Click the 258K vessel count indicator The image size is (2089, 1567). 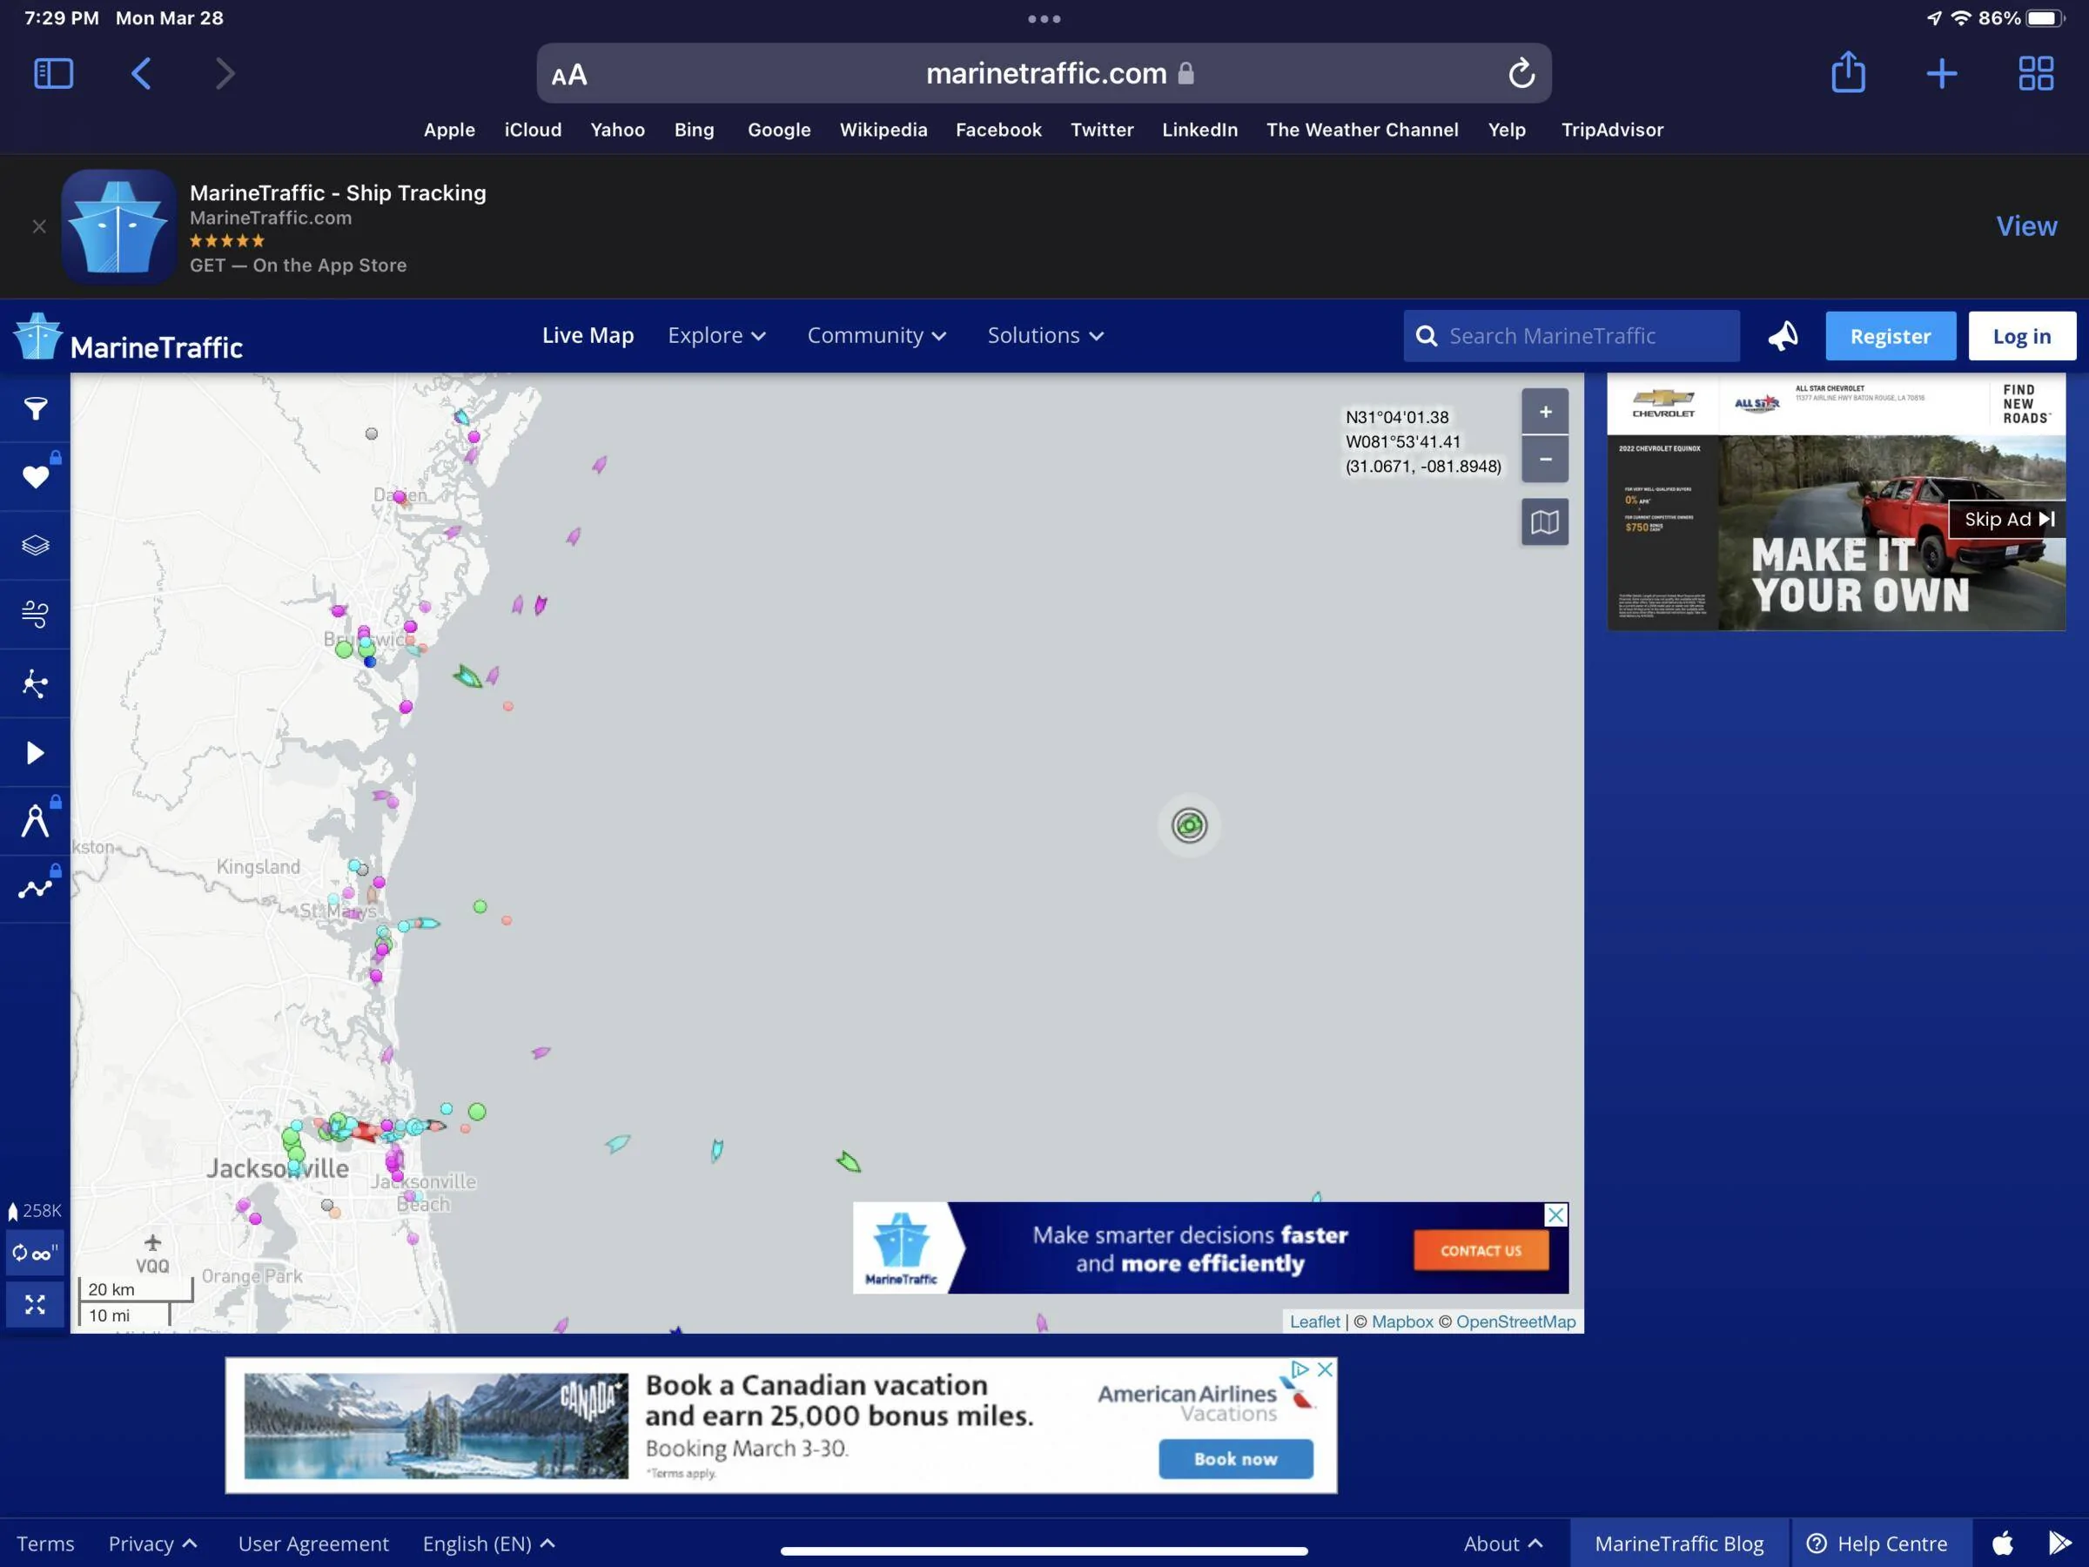[x=34, y=1211]
